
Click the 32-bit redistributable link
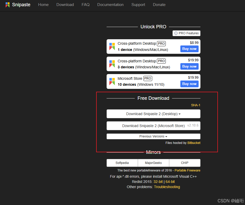[158, 182]
